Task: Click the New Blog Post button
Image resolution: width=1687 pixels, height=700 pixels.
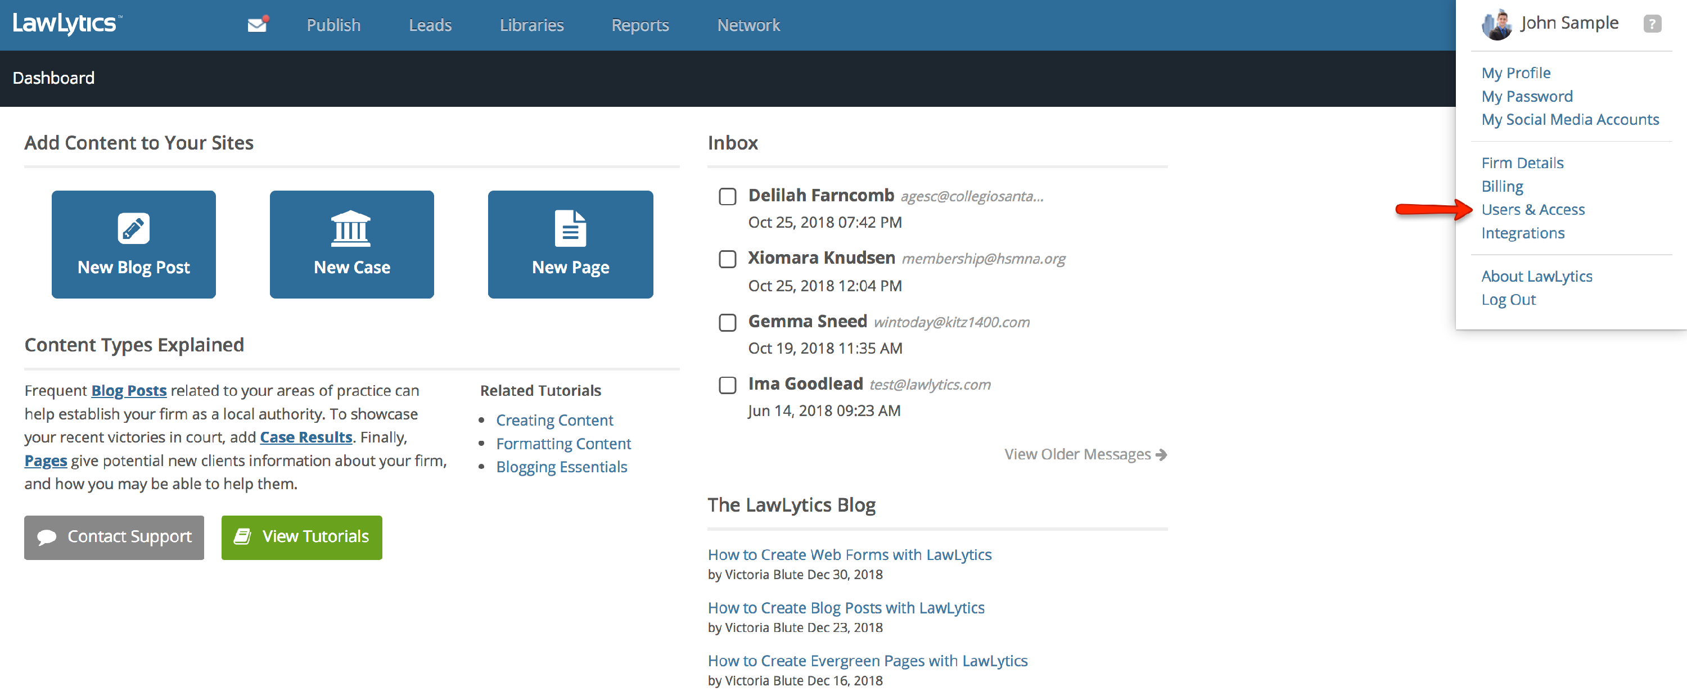Action: pos(134,244)
